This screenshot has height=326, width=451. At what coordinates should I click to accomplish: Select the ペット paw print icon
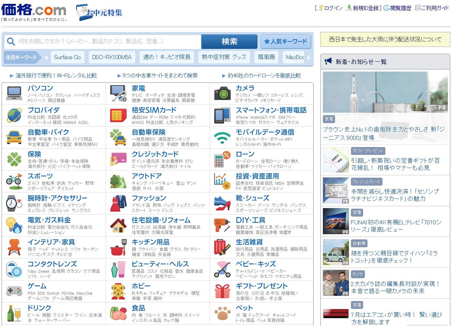(222, 313)
